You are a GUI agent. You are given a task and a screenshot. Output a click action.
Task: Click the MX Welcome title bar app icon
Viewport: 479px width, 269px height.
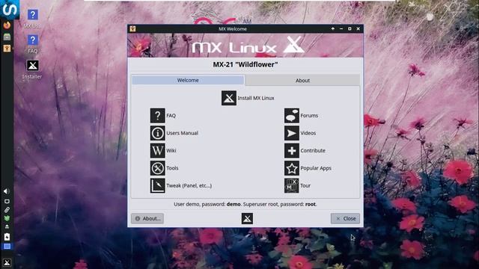[x=132, y=28]
